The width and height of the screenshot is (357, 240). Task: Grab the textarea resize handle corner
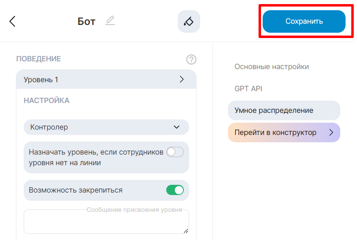click(186, 231)
